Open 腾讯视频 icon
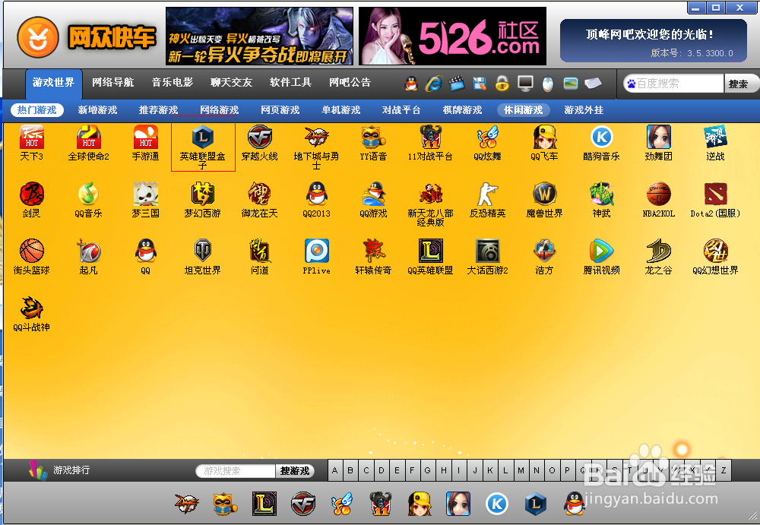This screenshot has width=760, height=525. tap(601, 257)
